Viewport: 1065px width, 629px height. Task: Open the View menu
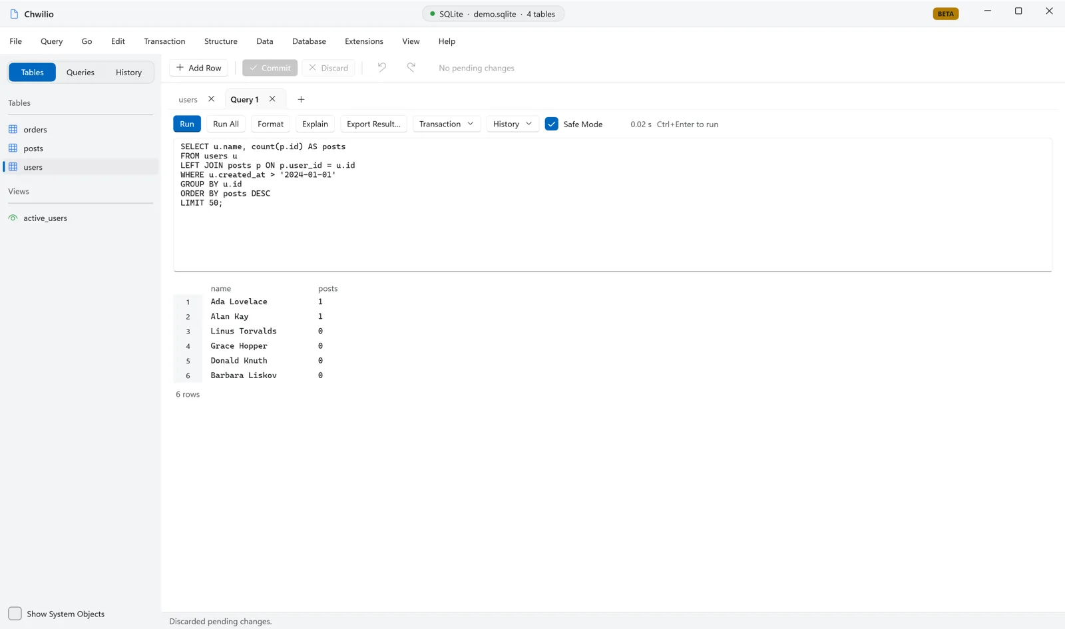click(411, 41)
